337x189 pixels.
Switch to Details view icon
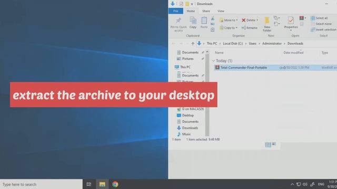tap(268, 145)
